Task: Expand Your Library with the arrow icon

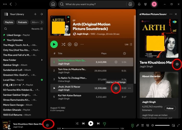Action: (x=41, y=14)
